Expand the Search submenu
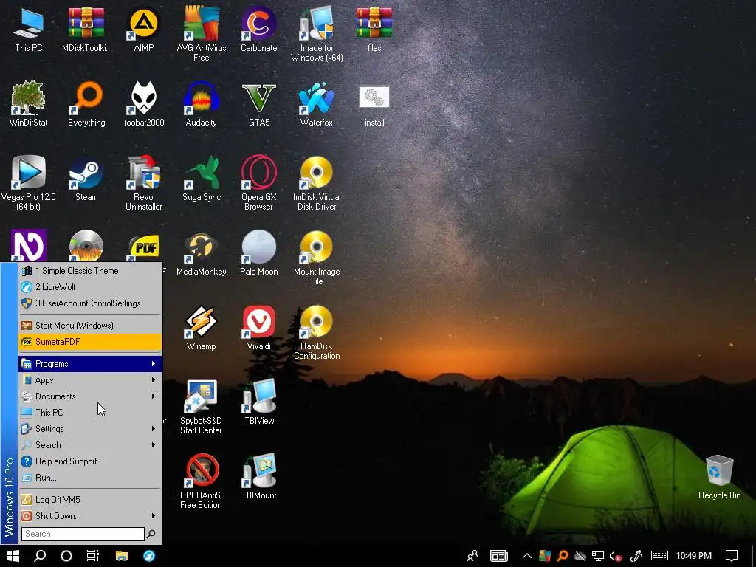756x567 pixels. tap(90, 445)
